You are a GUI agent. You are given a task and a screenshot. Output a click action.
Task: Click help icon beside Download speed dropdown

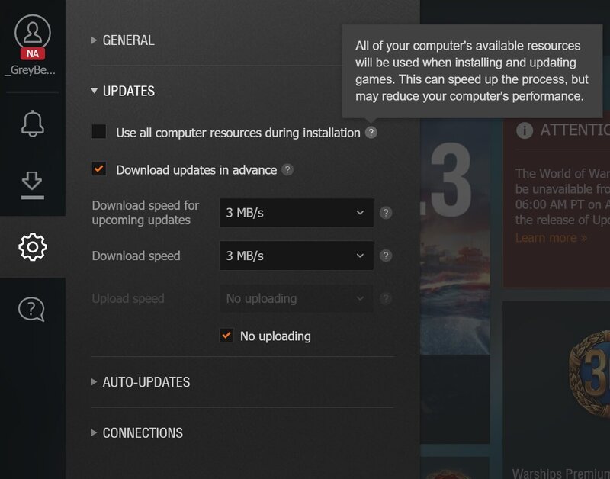click(x=386, y=256)
